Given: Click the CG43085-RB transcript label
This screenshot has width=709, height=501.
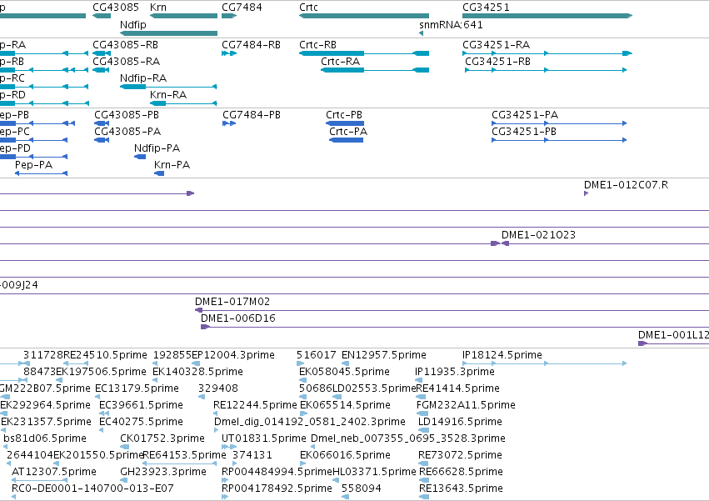Looking at the screenshot, I should point(125,45).
